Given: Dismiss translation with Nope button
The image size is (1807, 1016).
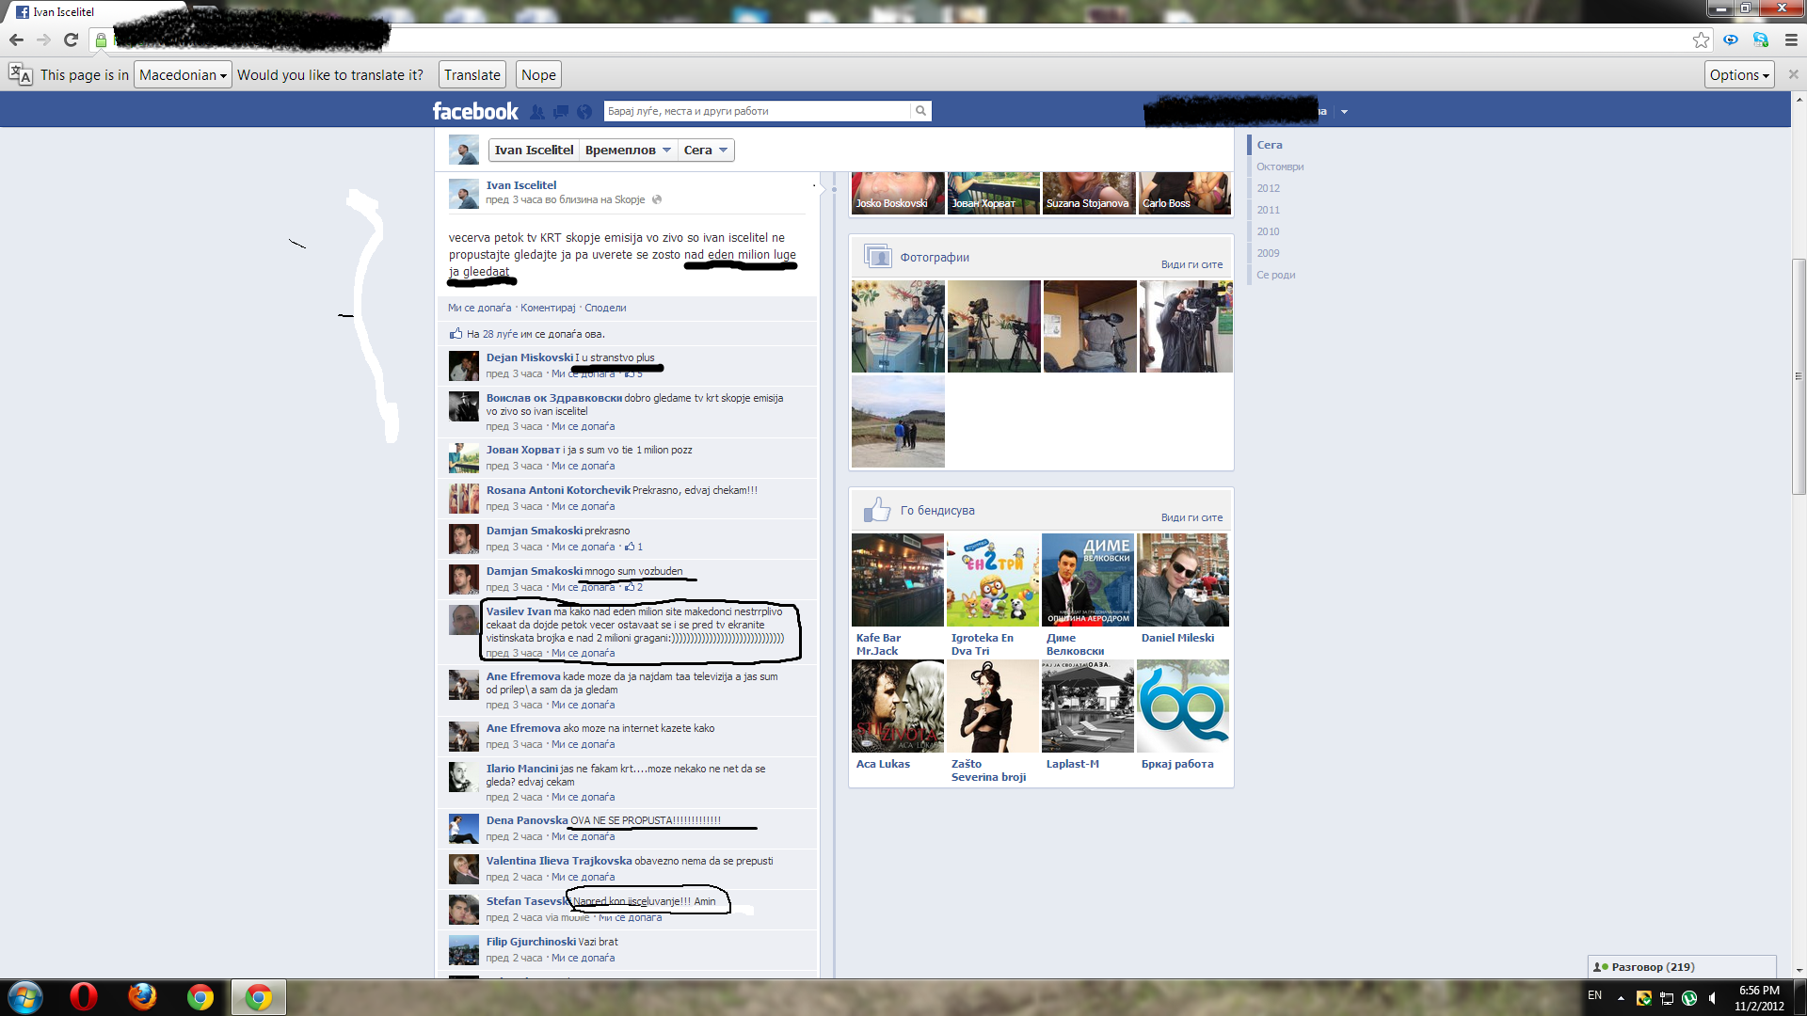Looking at the screenshot, I should [538, 75].
